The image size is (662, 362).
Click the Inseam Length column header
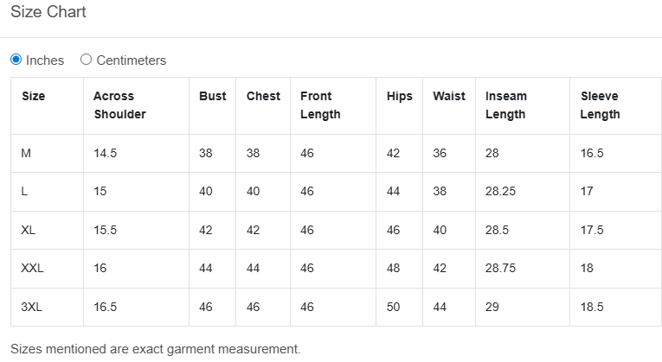506,105
